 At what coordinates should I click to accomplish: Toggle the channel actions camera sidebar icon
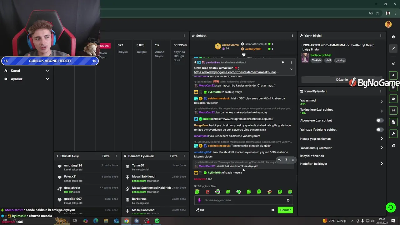click(393, 122)
